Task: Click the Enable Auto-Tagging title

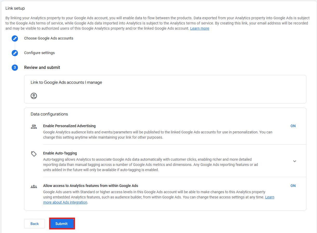Action: tap(60, 153)
